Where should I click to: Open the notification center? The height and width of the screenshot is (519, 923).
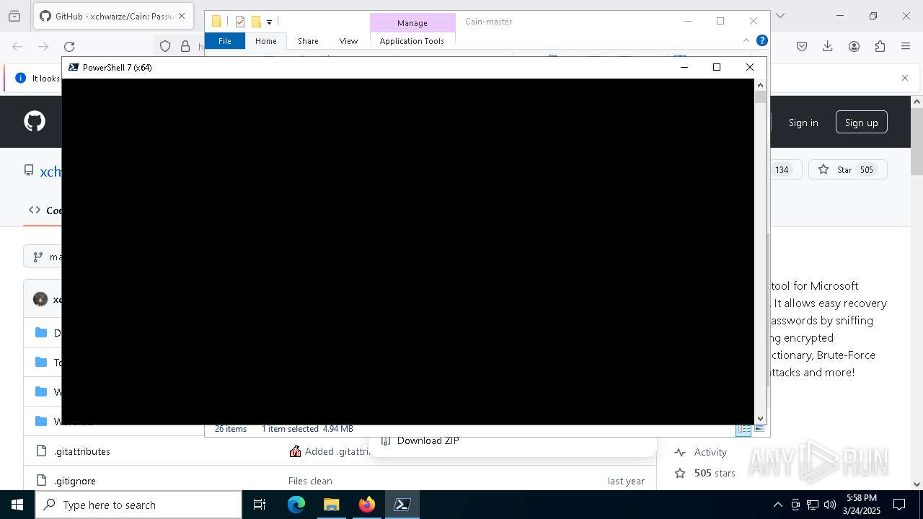point(899,505)
